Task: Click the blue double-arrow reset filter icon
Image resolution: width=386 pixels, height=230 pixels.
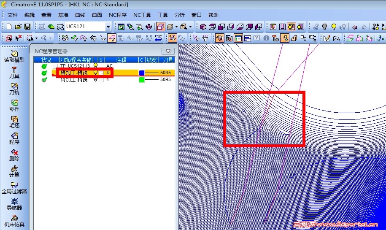Action: tap(158, 38)
